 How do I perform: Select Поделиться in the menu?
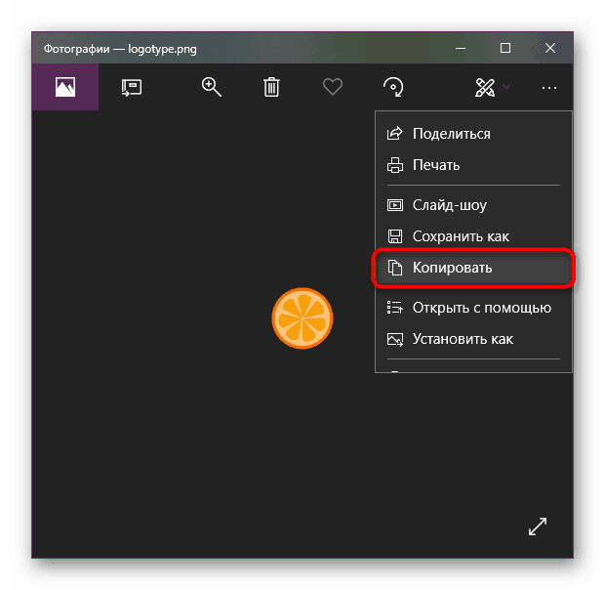pyautogui.click(x=451, y=134)
